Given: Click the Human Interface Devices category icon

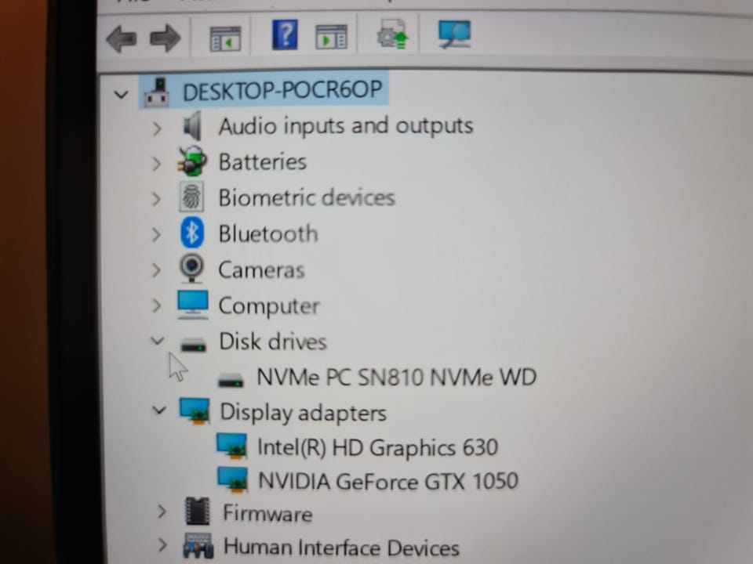Looking at the screenshot, I should pyautogui.click(x=198, y=545).
